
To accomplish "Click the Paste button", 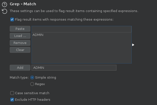I will click(x=20, y=29).
